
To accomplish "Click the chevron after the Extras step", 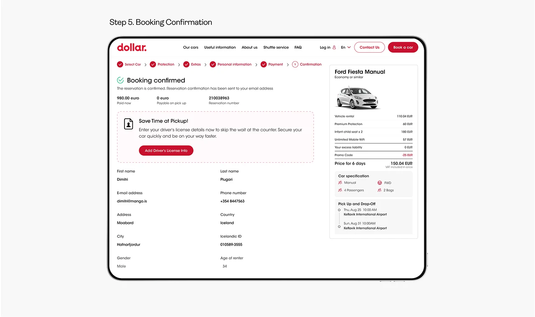I will [206, 65].
